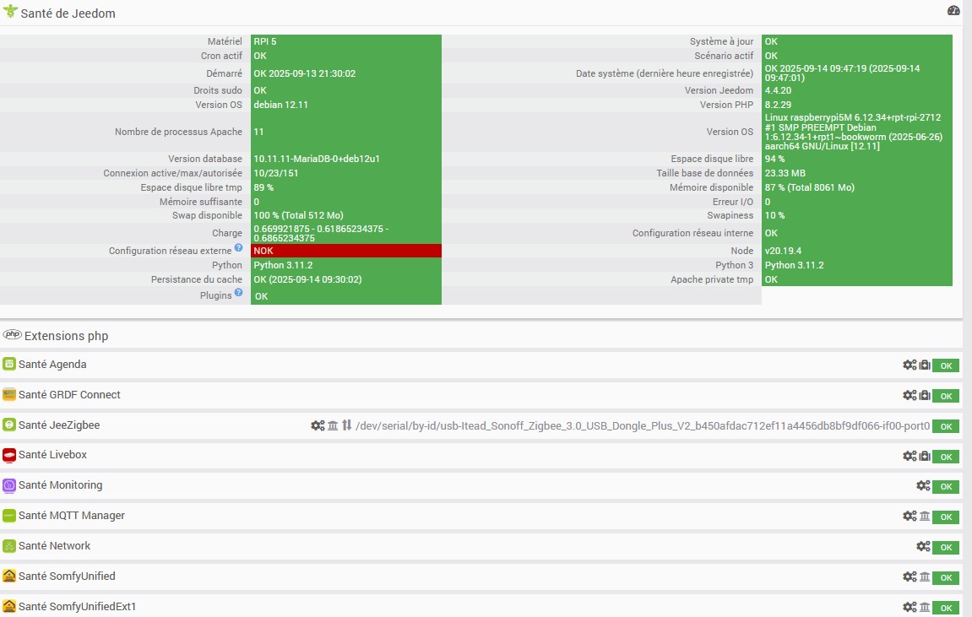Click the Agenda plugin icon
This screenshot has height=617, width=972.
tap(8, 364)
